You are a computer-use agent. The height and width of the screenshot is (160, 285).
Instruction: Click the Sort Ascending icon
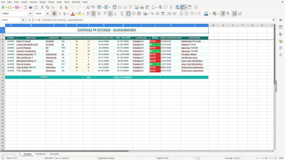click(120, 7)
